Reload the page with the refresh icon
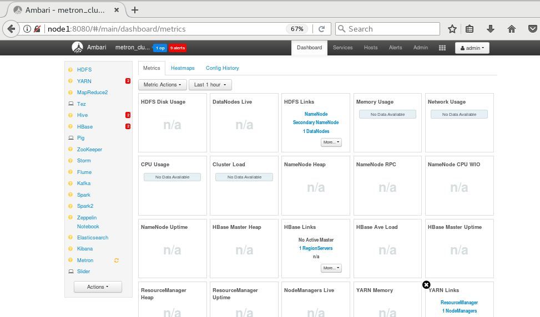This screenshot has width=540, height=317. point(322,29)
